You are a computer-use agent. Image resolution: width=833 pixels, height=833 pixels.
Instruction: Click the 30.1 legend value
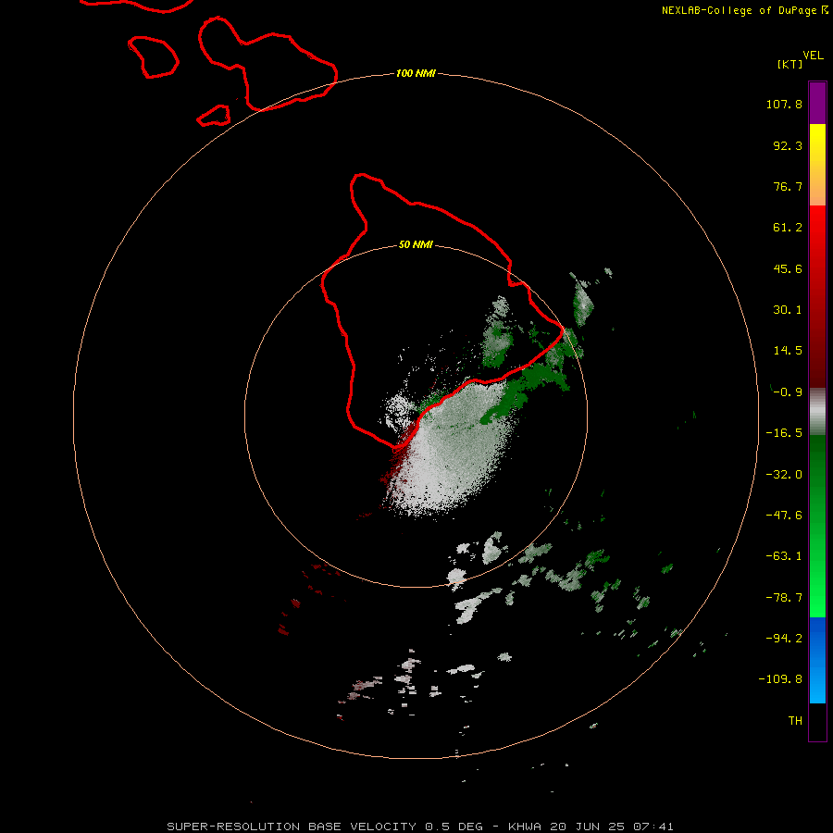[788, 310]
